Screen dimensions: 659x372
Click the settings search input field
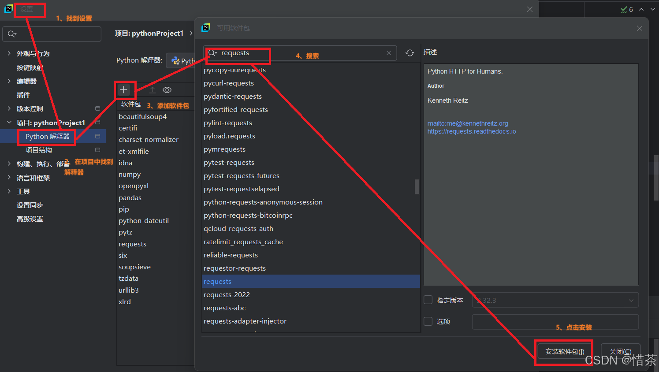(52, 34)
